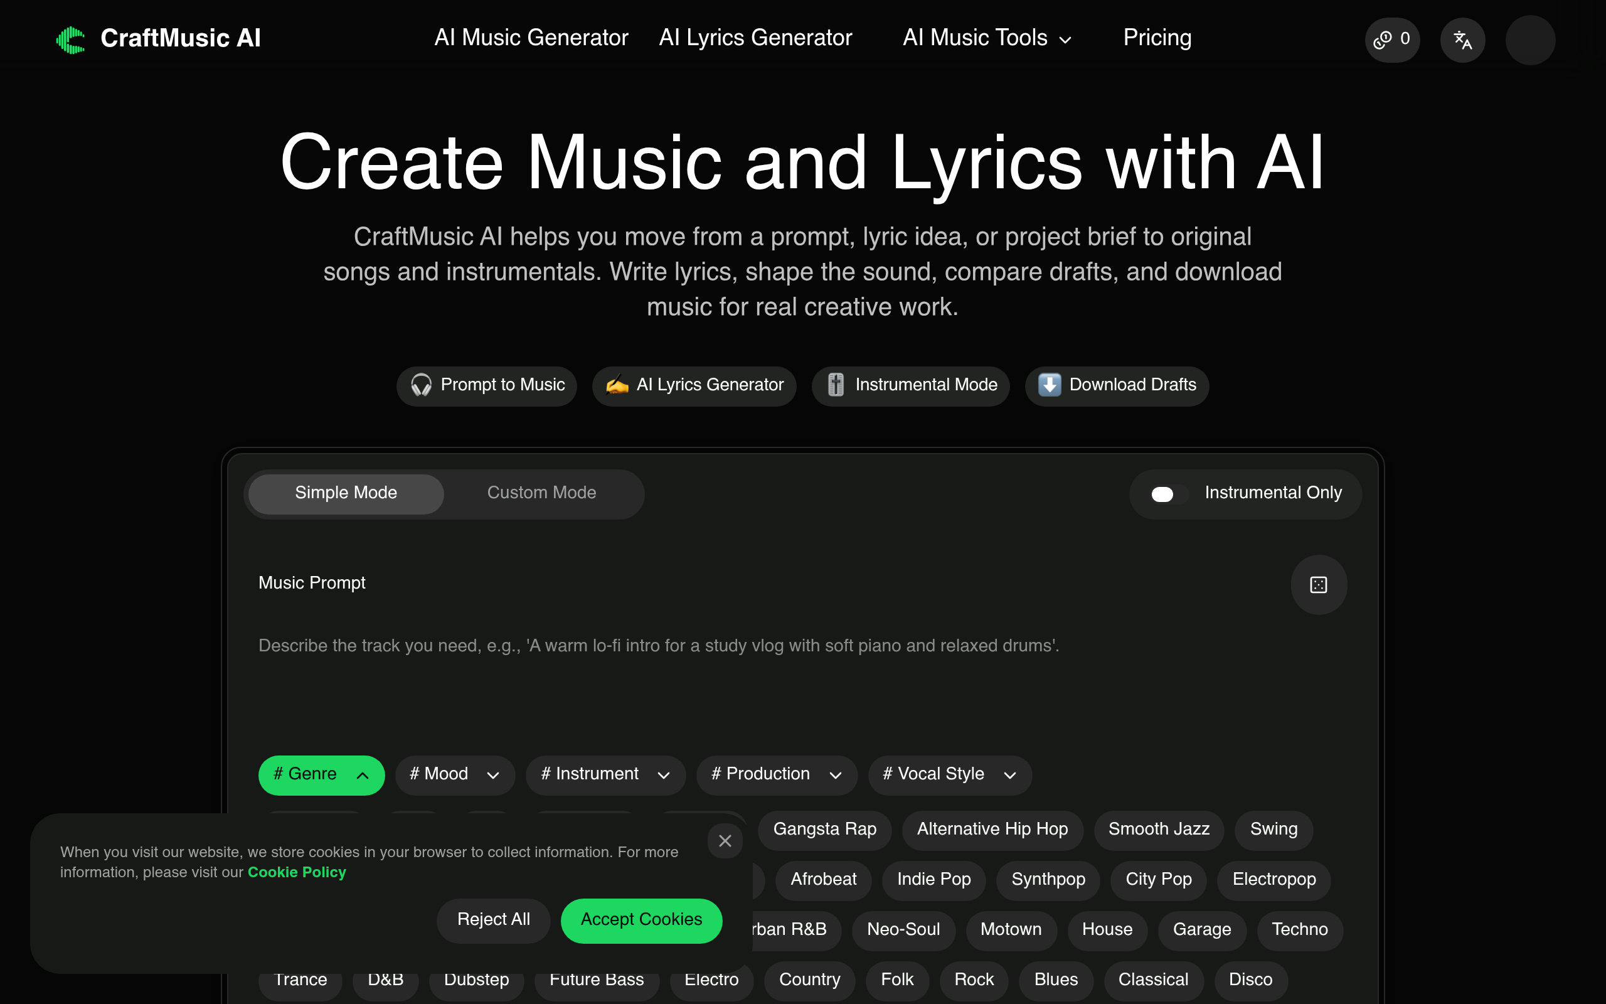Select the Garage genre tag
This screenshot has width=1606, height=1004.
point(1202,931)
